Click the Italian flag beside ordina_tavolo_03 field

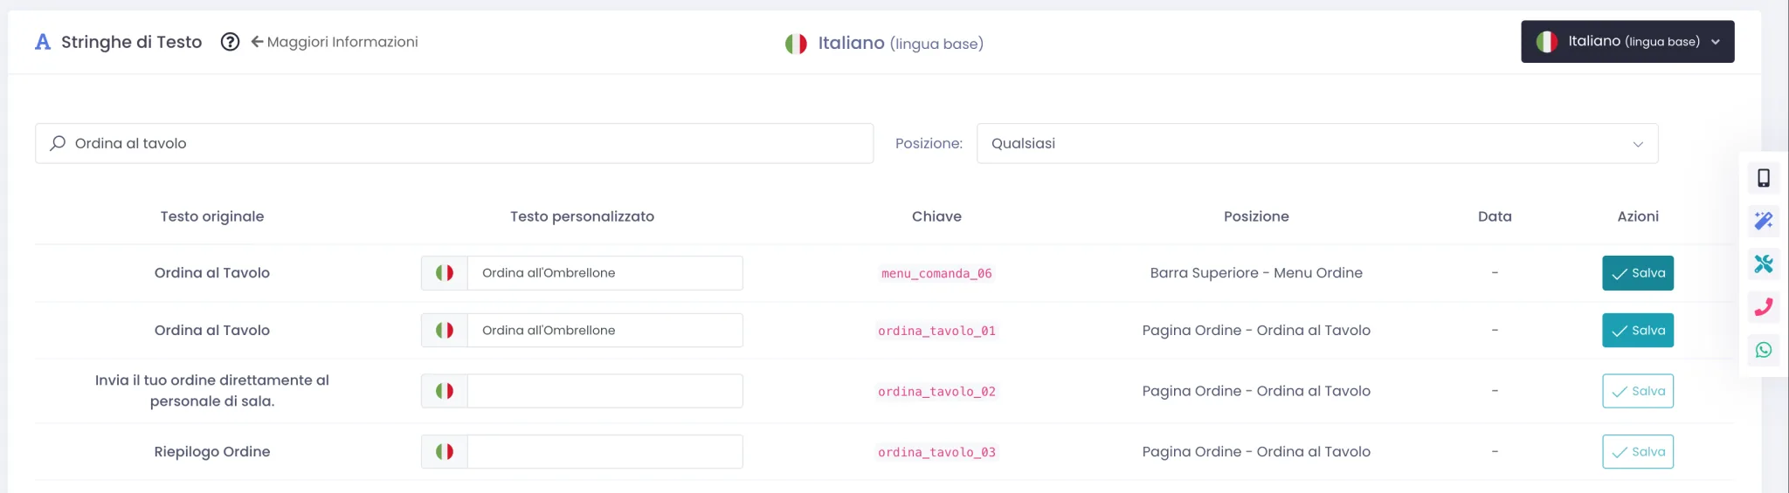445,452
